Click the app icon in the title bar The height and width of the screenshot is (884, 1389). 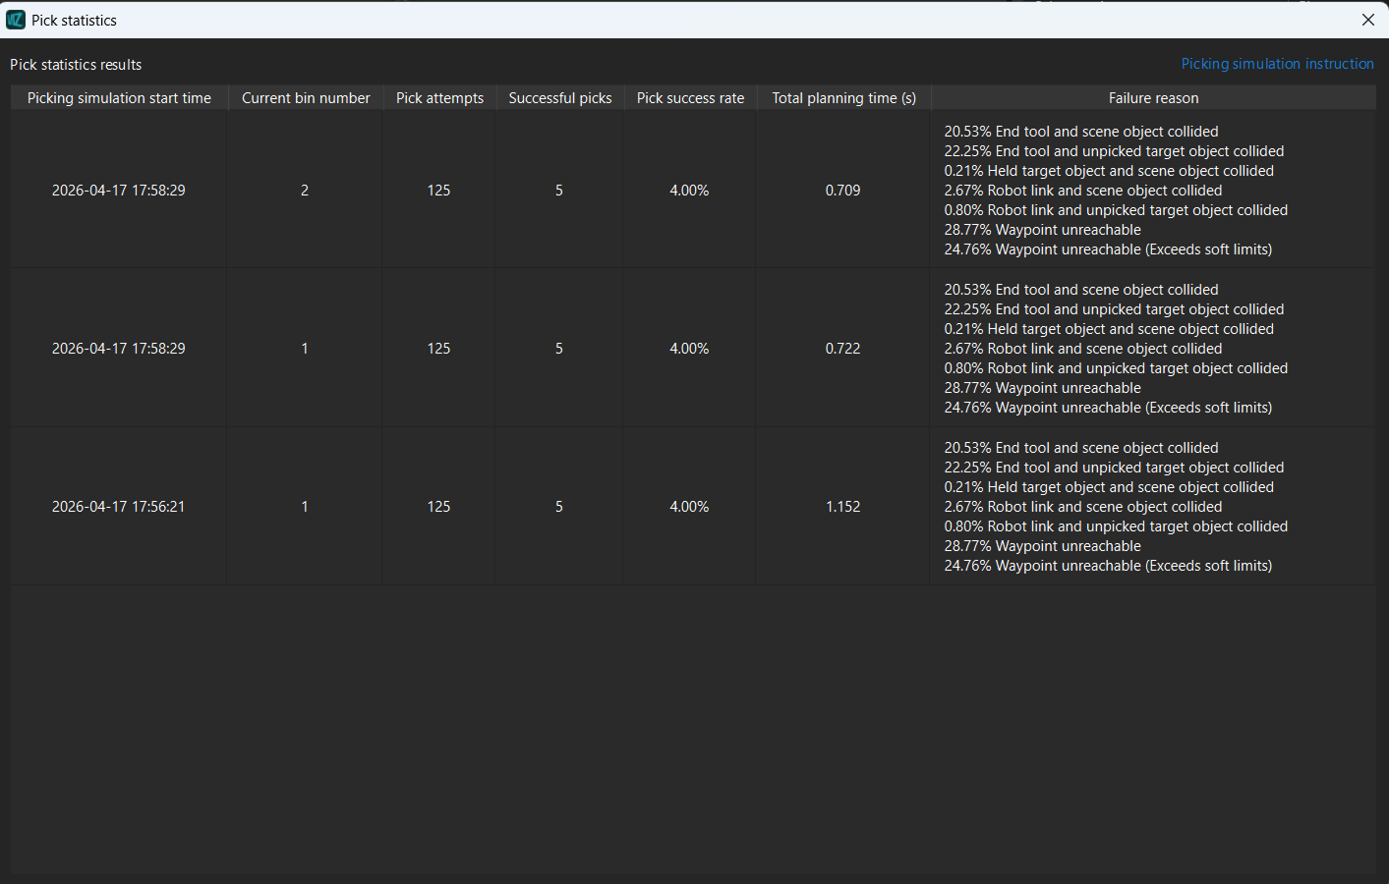(16, 20)
